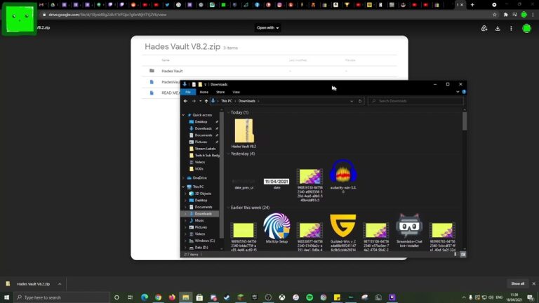Expand the Explorer ribbon chevron
Viewport: 539px width, 303px height.
pos(458,92)
